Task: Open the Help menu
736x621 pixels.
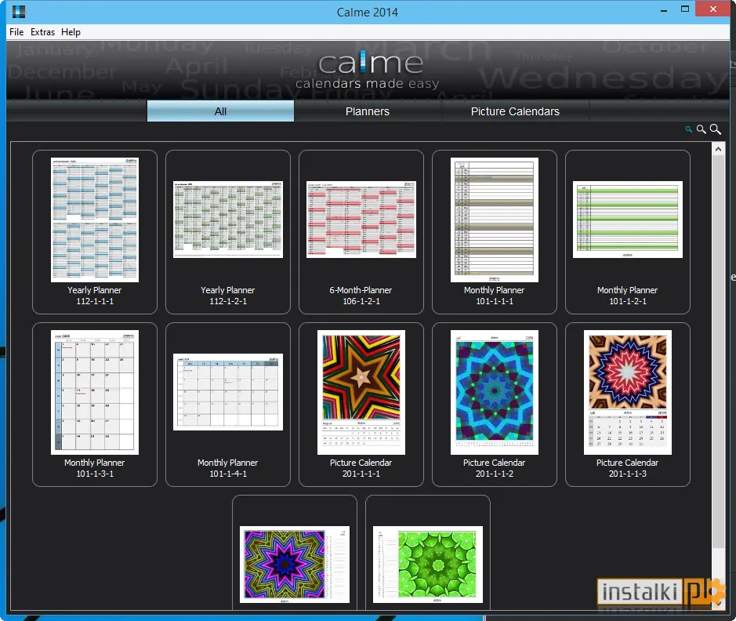Action: 71,32
